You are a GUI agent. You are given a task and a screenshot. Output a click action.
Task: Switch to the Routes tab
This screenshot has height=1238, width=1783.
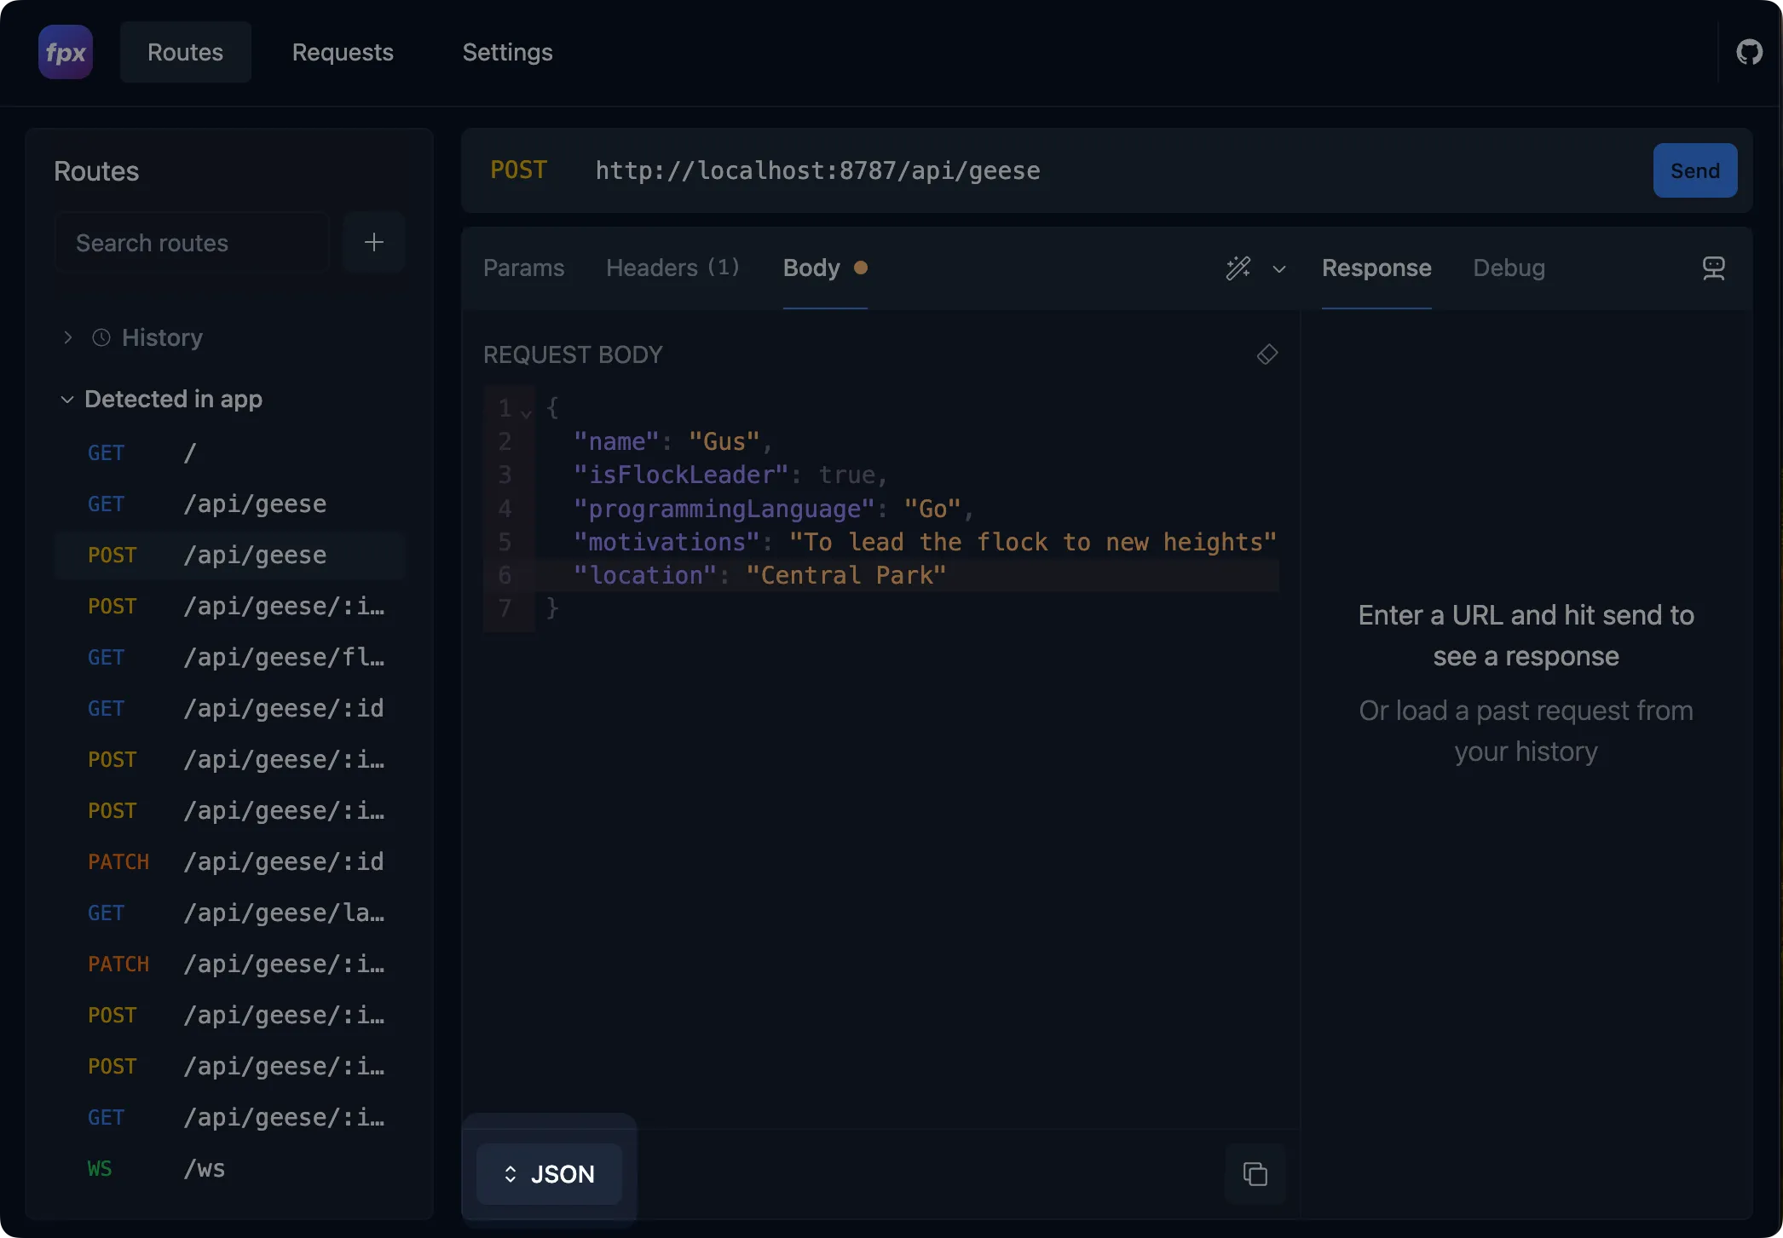click(x=185, y=52)
